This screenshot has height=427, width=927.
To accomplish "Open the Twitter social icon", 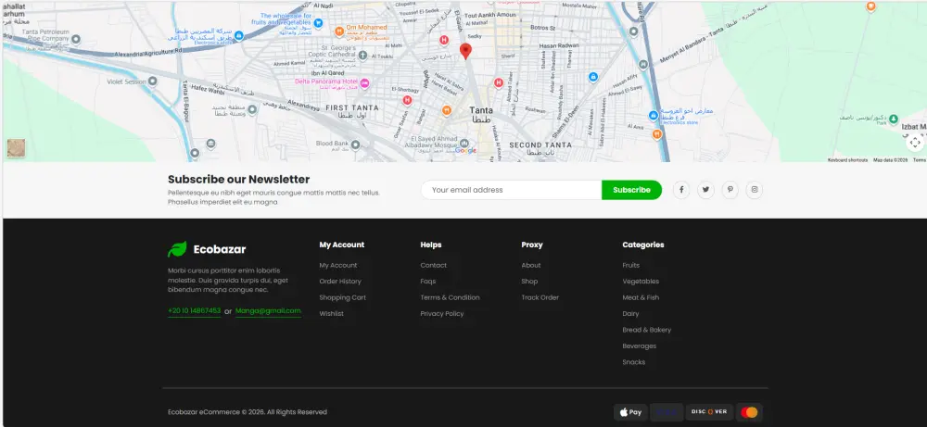I will pos(706,190).
